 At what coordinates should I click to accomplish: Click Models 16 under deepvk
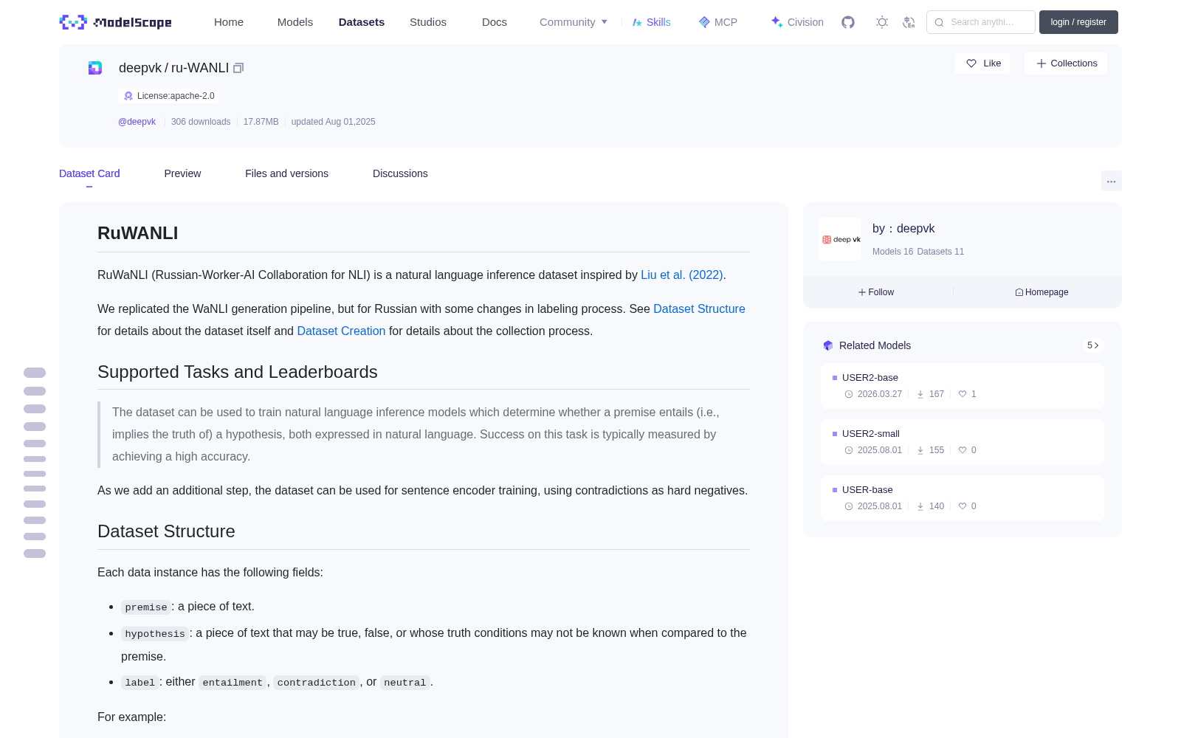pos(892,252)
